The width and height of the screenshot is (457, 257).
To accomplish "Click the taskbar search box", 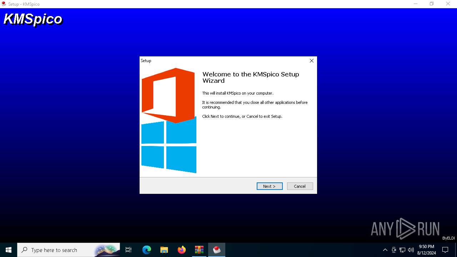I will (69, 250).
